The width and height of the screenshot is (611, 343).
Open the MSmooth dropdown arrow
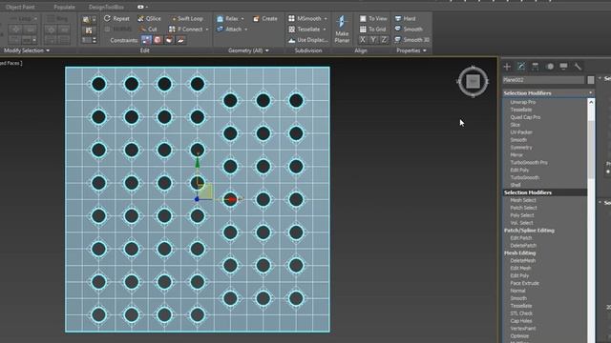click(x=326, y=19)
